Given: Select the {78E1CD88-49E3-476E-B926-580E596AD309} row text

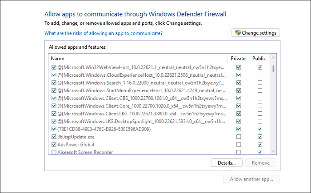Looking at the screenshot, I should click(x=104, y=129).
